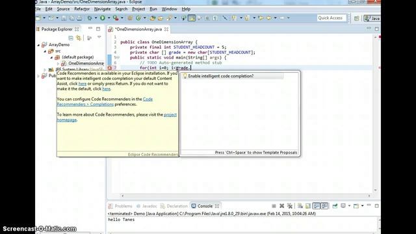Open the Edit menu

(49, 9)
